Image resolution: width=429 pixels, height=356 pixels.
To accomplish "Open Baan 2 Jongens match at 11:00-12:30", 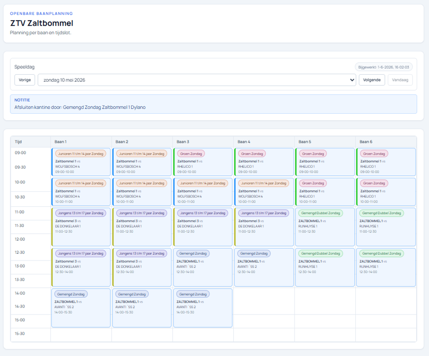I will pyautogui.click(x=142, y=227).
